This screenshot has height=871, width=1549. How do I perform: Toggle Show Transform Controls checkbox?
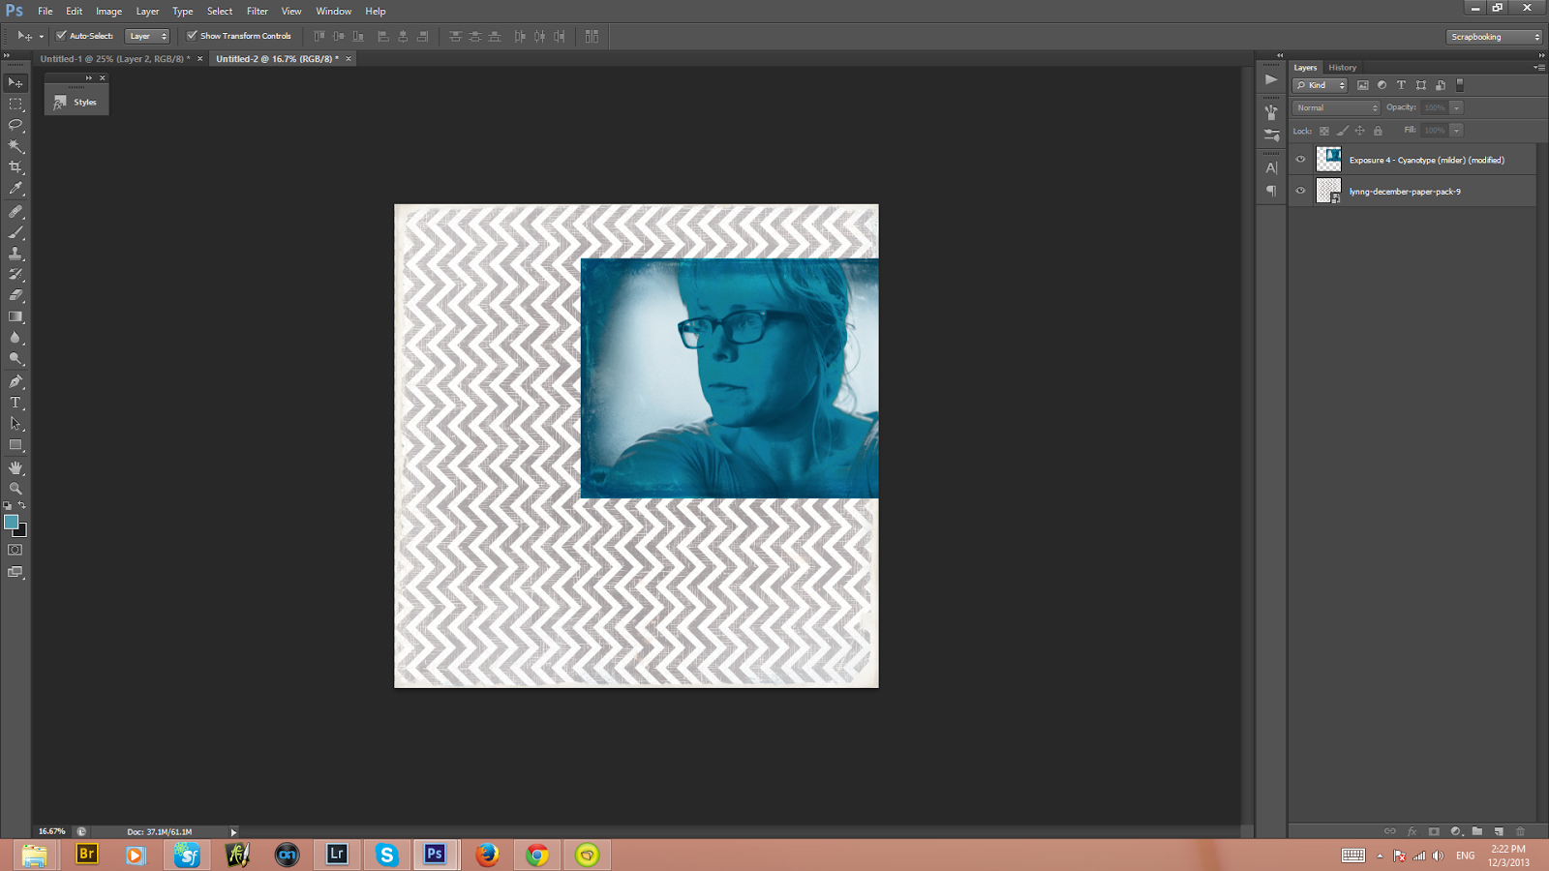(x=192, y=36)
